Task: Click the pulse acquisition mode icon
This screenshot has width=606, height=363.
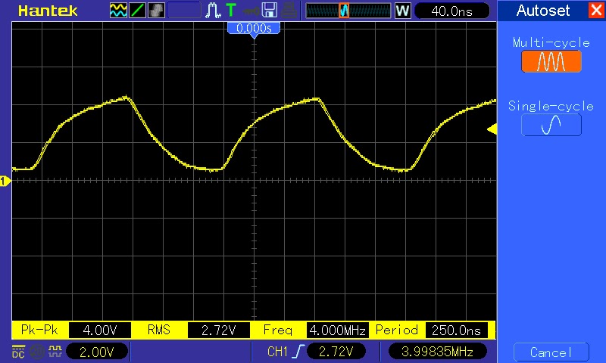Action: (213, 11)
